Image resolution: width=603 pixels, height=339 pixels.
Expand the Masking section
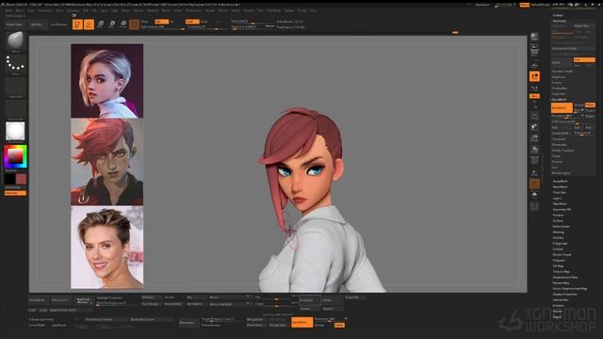tap(558, 233)
